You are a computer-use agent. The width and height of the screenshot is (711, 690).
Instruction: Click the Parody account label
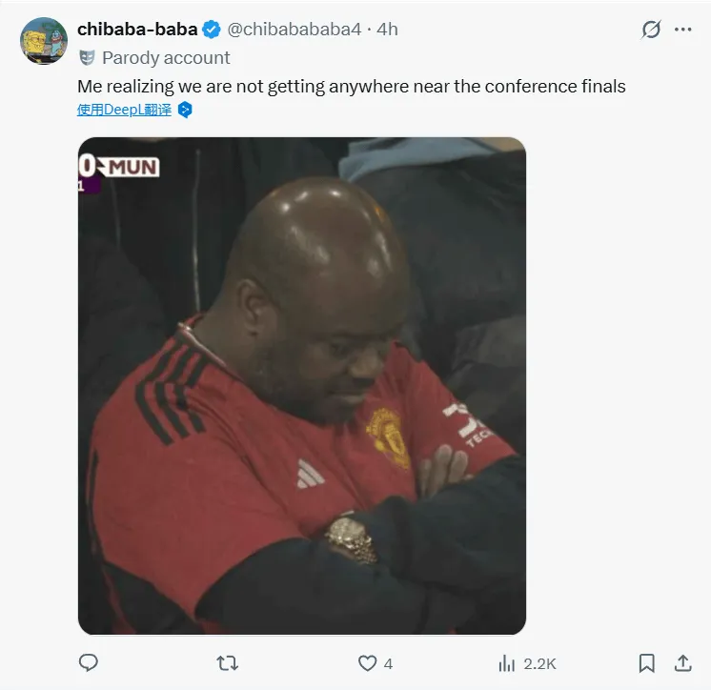166,58
